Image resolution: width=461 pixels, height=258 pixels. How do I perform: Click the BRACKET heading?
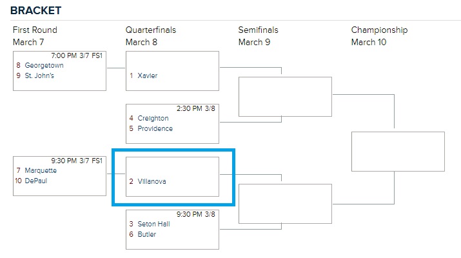tap(35, 11)
